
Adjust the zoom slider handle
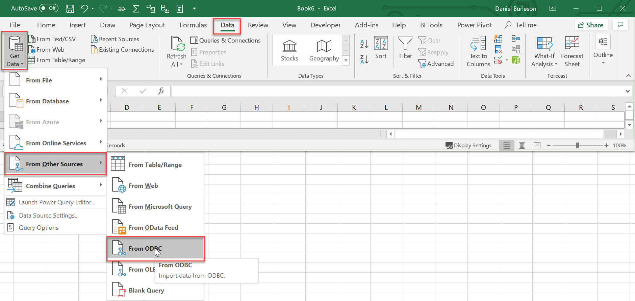pos(577,145)
